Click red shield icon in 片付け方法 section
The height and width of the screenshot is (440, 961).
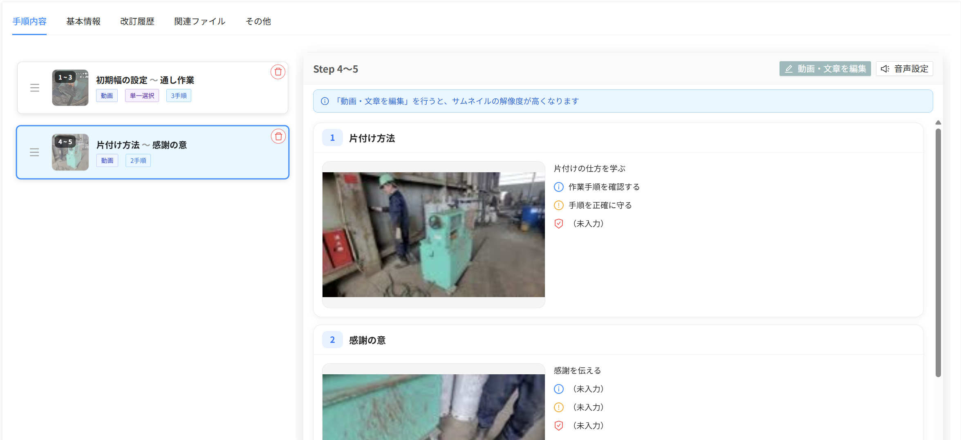pos(558,224)
